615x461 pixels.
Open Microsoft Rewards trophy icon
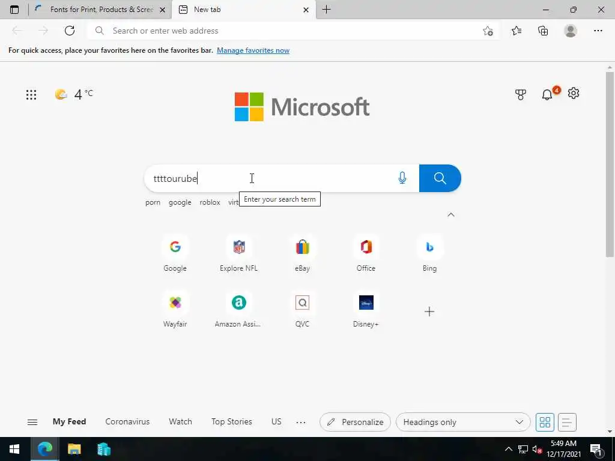click(x=520, y=94)
